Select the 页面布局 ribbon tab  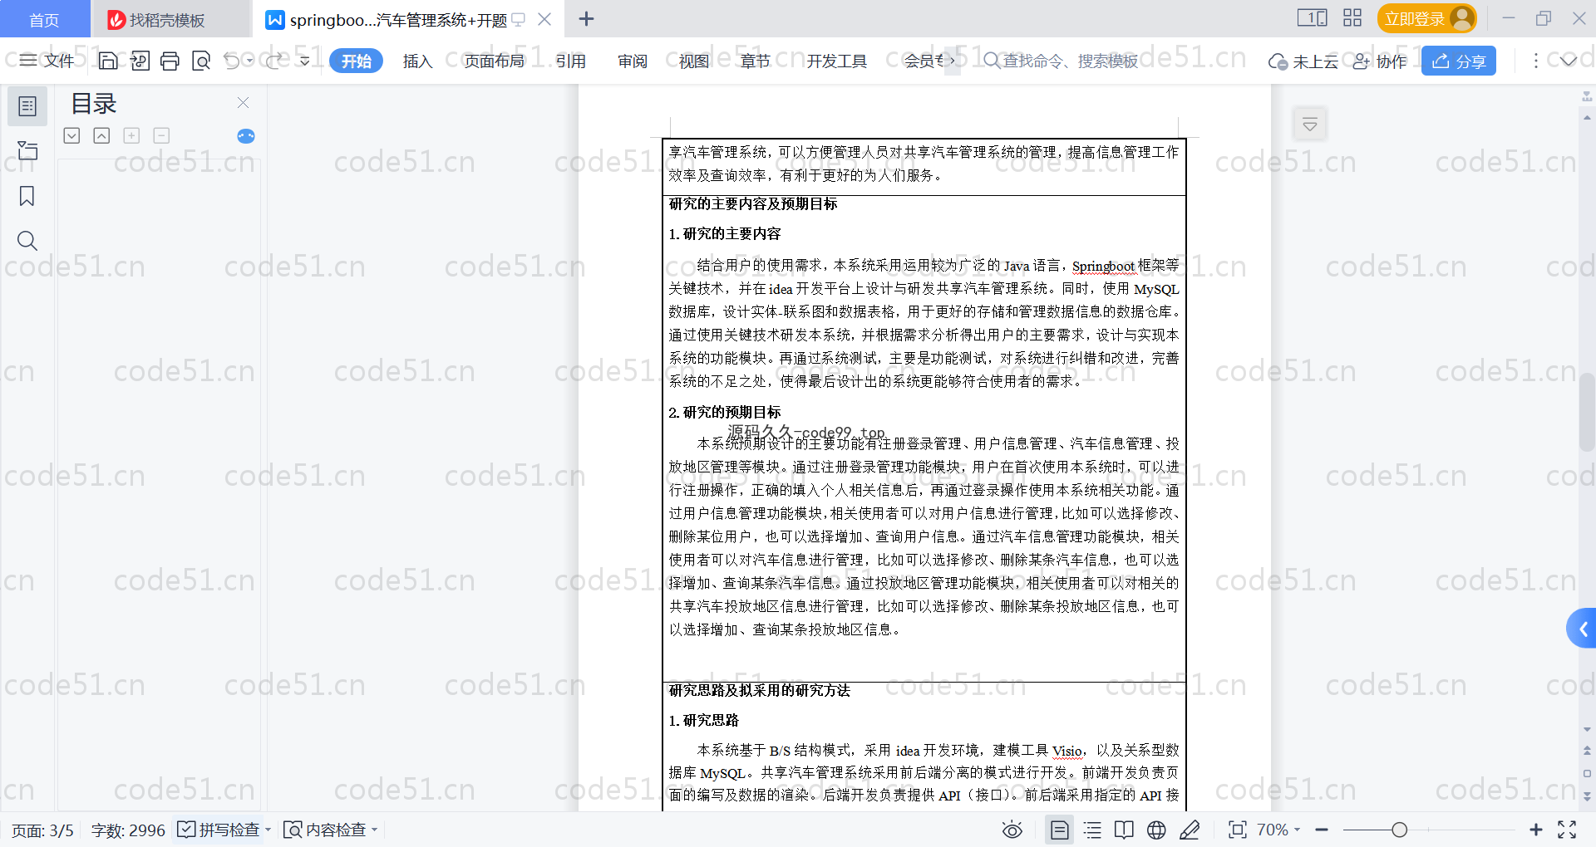[494, 61]
